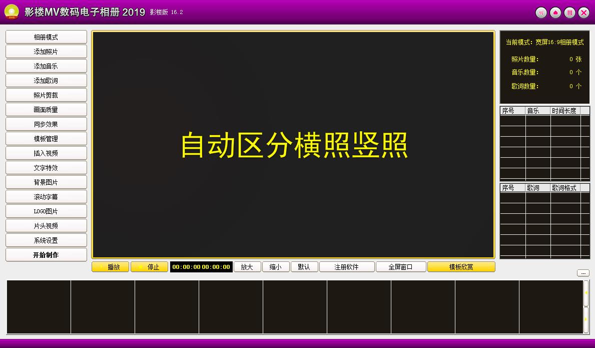
Task: Click 缩小 to zoom out preview
Action: click(x=276, y=267)
